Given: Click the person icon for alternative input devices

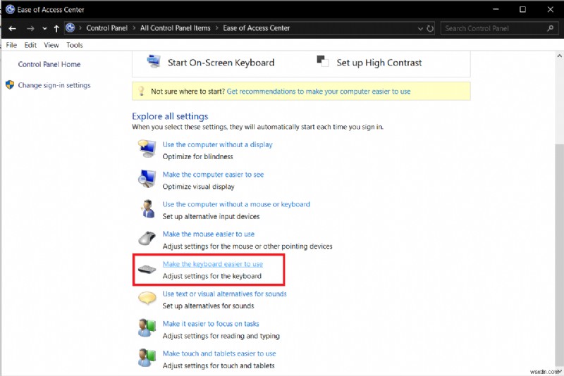Looking at the screenshot, I should pos(147,208).
